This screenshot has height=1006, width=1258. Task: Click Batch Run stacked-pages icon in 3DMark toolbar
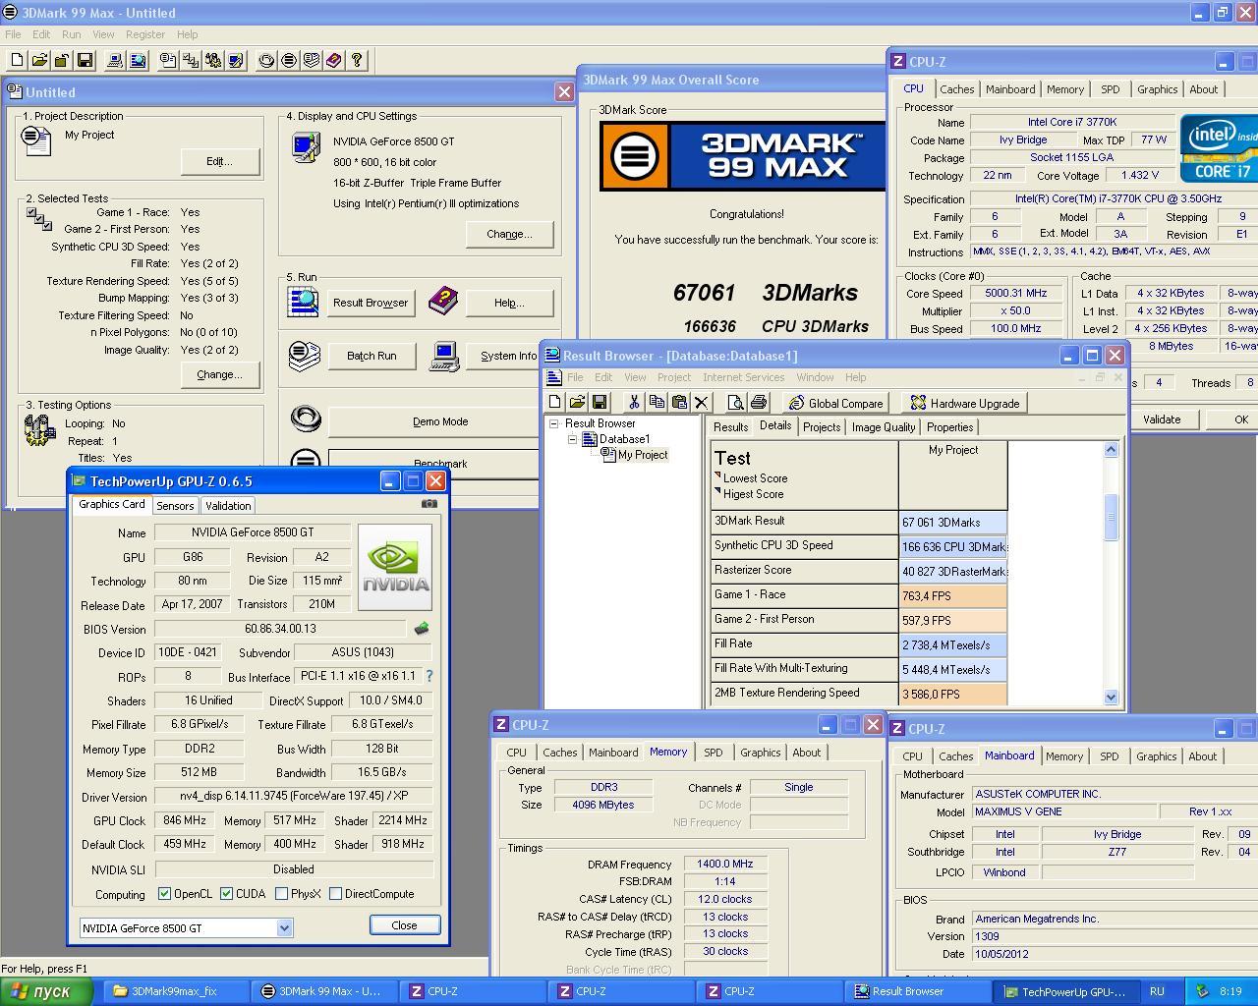(x=312, y=61)
